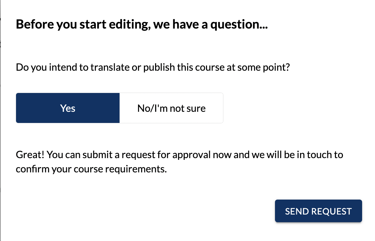The height and width of the screenshot is (241, 375).
Task: Submit the request for course approval
Action: point(318,211)
